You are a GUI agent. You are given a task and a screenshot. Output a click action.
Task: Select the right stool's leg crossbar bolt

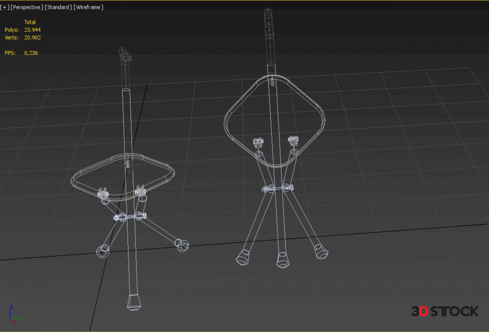point(278,188)
